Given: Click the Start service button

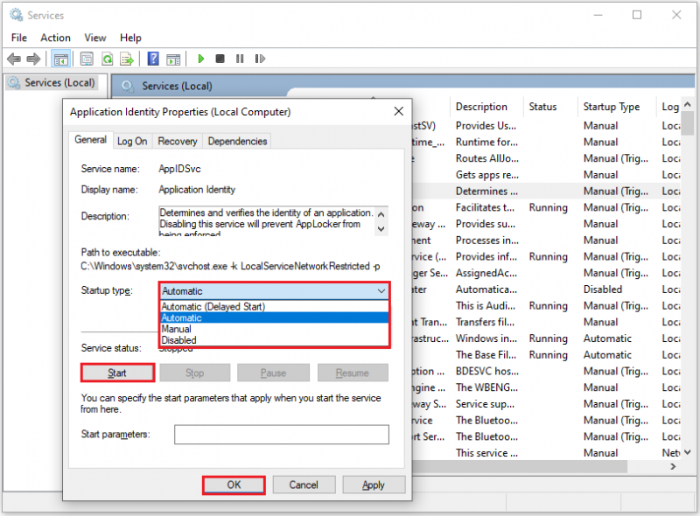Looking at the screenshot, I should click(x=117, y=373).
